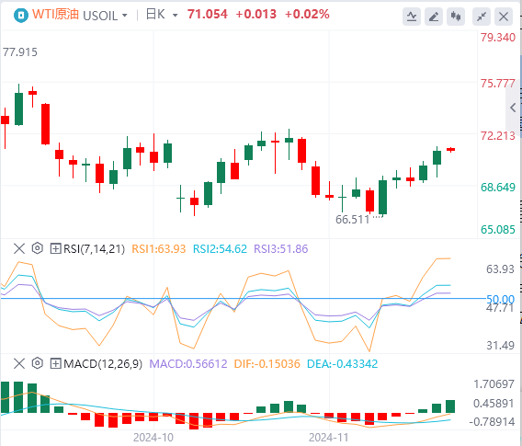This screenshot has width=522, height=446.
Task: Click the RSI 50.00 level label
Action: [x=500, y=299]
